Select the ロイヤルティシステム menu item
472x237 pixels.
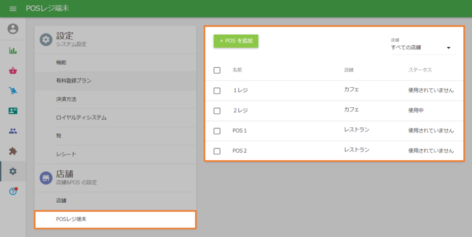tap(81, 117)
